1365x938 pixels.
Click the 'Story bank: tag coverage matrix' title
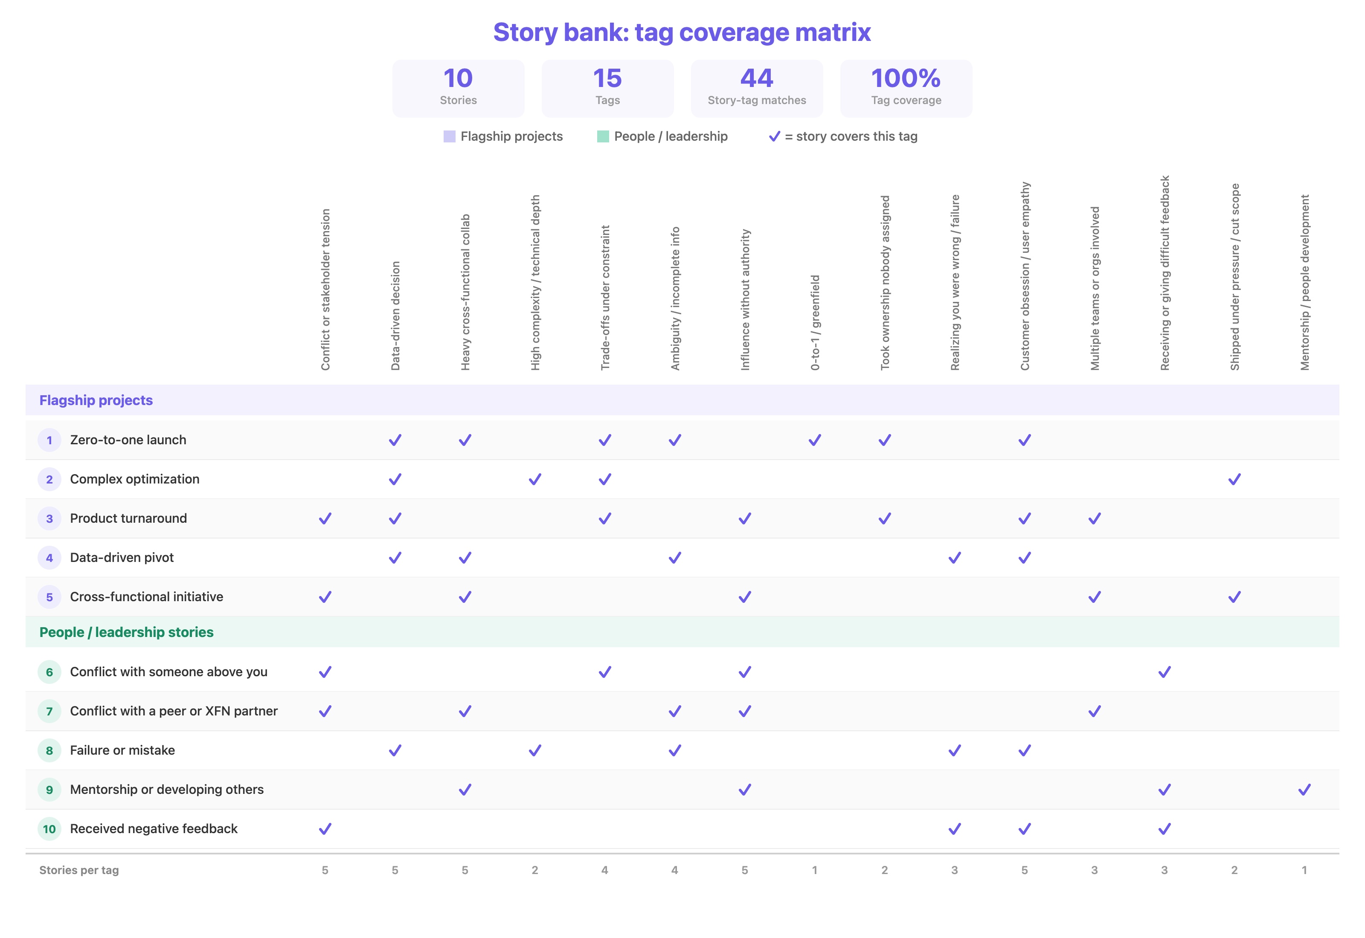(682, 32)
